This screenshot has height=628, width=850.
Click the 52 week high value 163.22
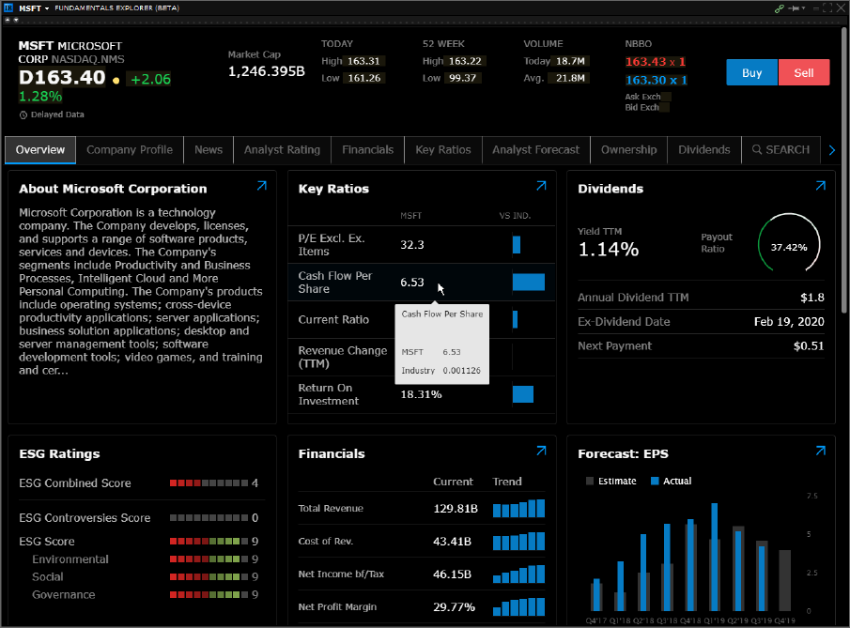click(x=465, y=61)
